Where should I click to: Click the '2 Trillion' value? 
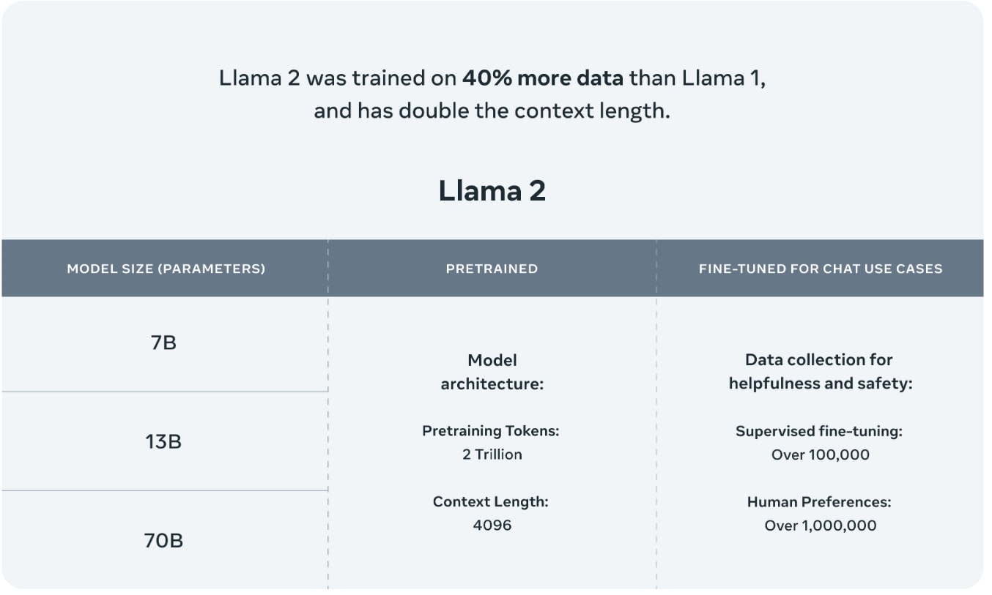(x=492, y=454)
